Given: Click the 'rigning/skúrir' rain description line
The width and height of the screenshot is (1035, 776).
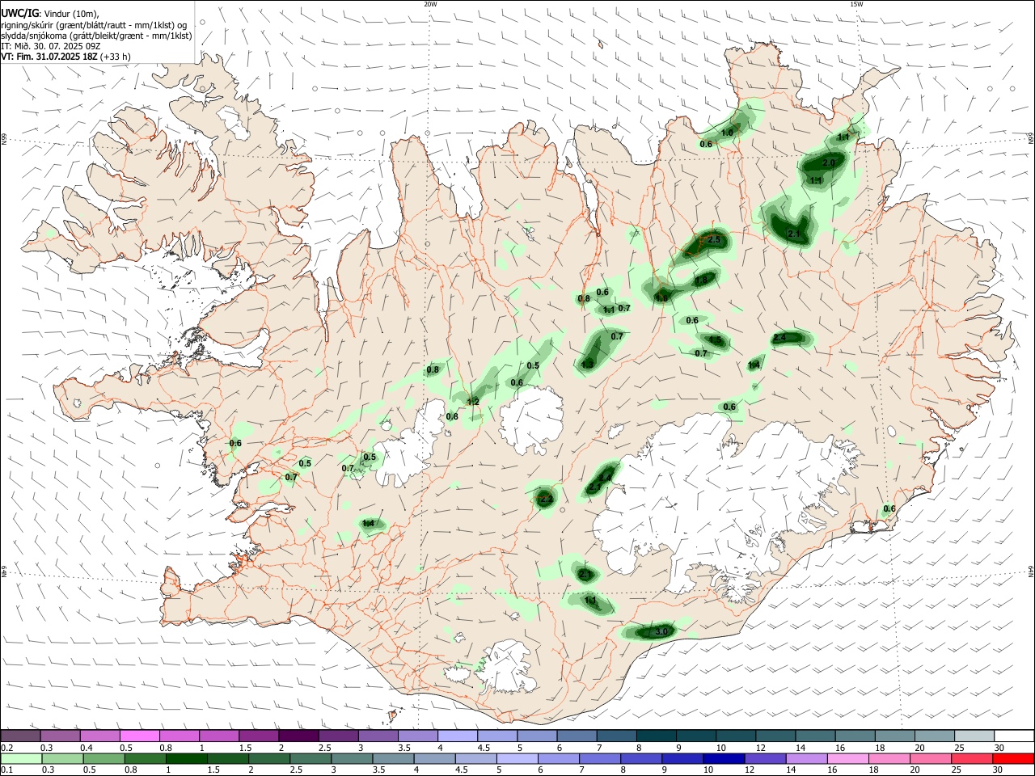Looking at the screenshot, I should 94,24.
